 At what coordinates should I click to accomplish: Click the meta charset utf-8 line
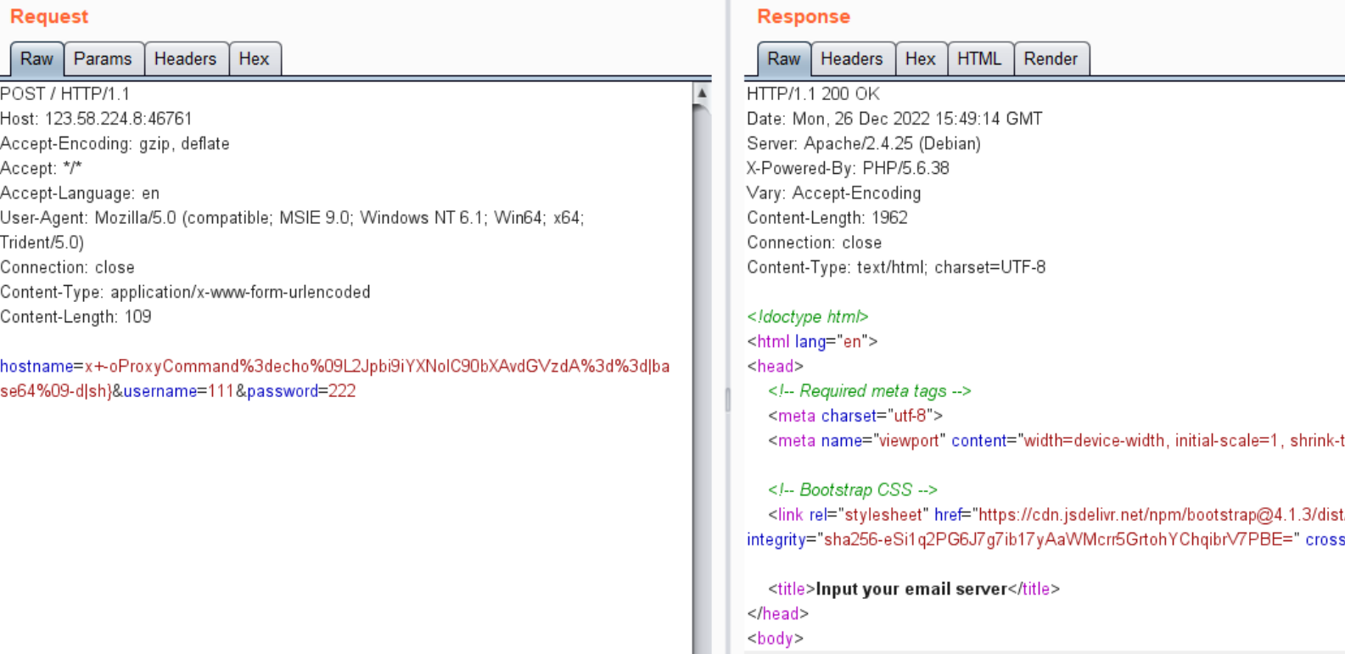[855, 416]
